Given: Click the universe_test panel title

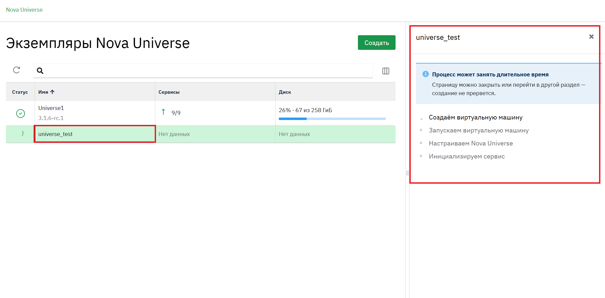Looking at the screenshot, I should (438, 37).
